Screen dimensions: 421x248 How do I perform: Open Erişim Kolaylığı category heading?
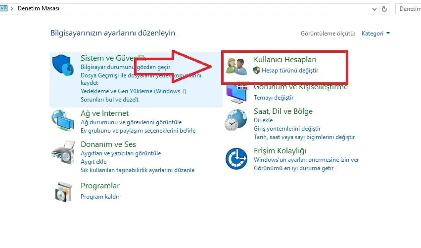tap(280, 151)
